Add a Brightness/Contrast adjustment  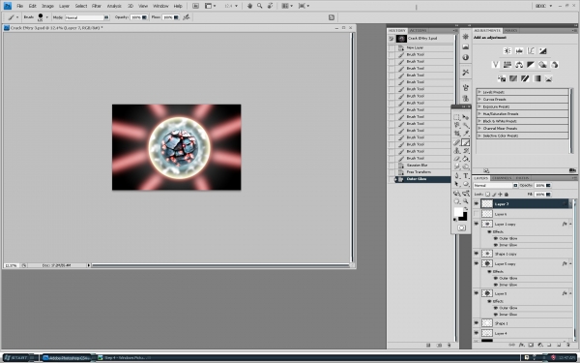click(x=507, y=50)
